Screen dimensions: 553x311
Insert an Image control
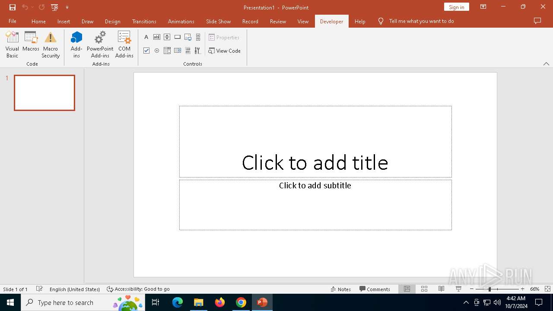[x=188, y=37]
